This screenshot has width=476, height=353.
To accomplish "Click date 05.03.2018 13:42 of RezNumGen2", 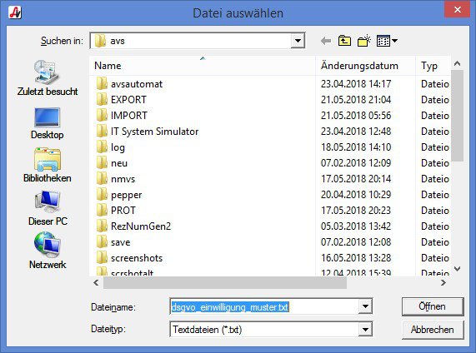I will click(x=356, y=226).
